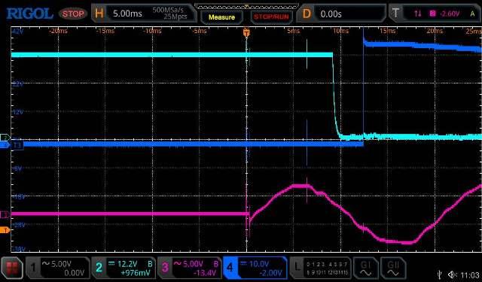This screenshot has width=482, height=282.
Task: Open the trigger T settings icon
Action: coord(395,14)
